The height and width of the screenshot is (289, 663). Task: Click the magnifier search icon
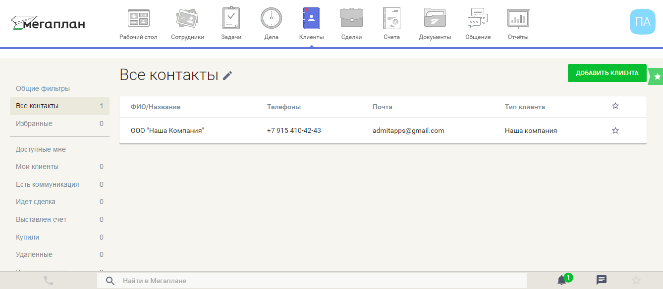point(110,281)
